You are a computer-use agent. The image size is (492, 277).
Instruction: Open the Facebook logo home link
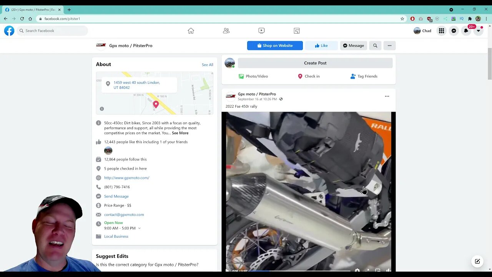click(9, 31)
